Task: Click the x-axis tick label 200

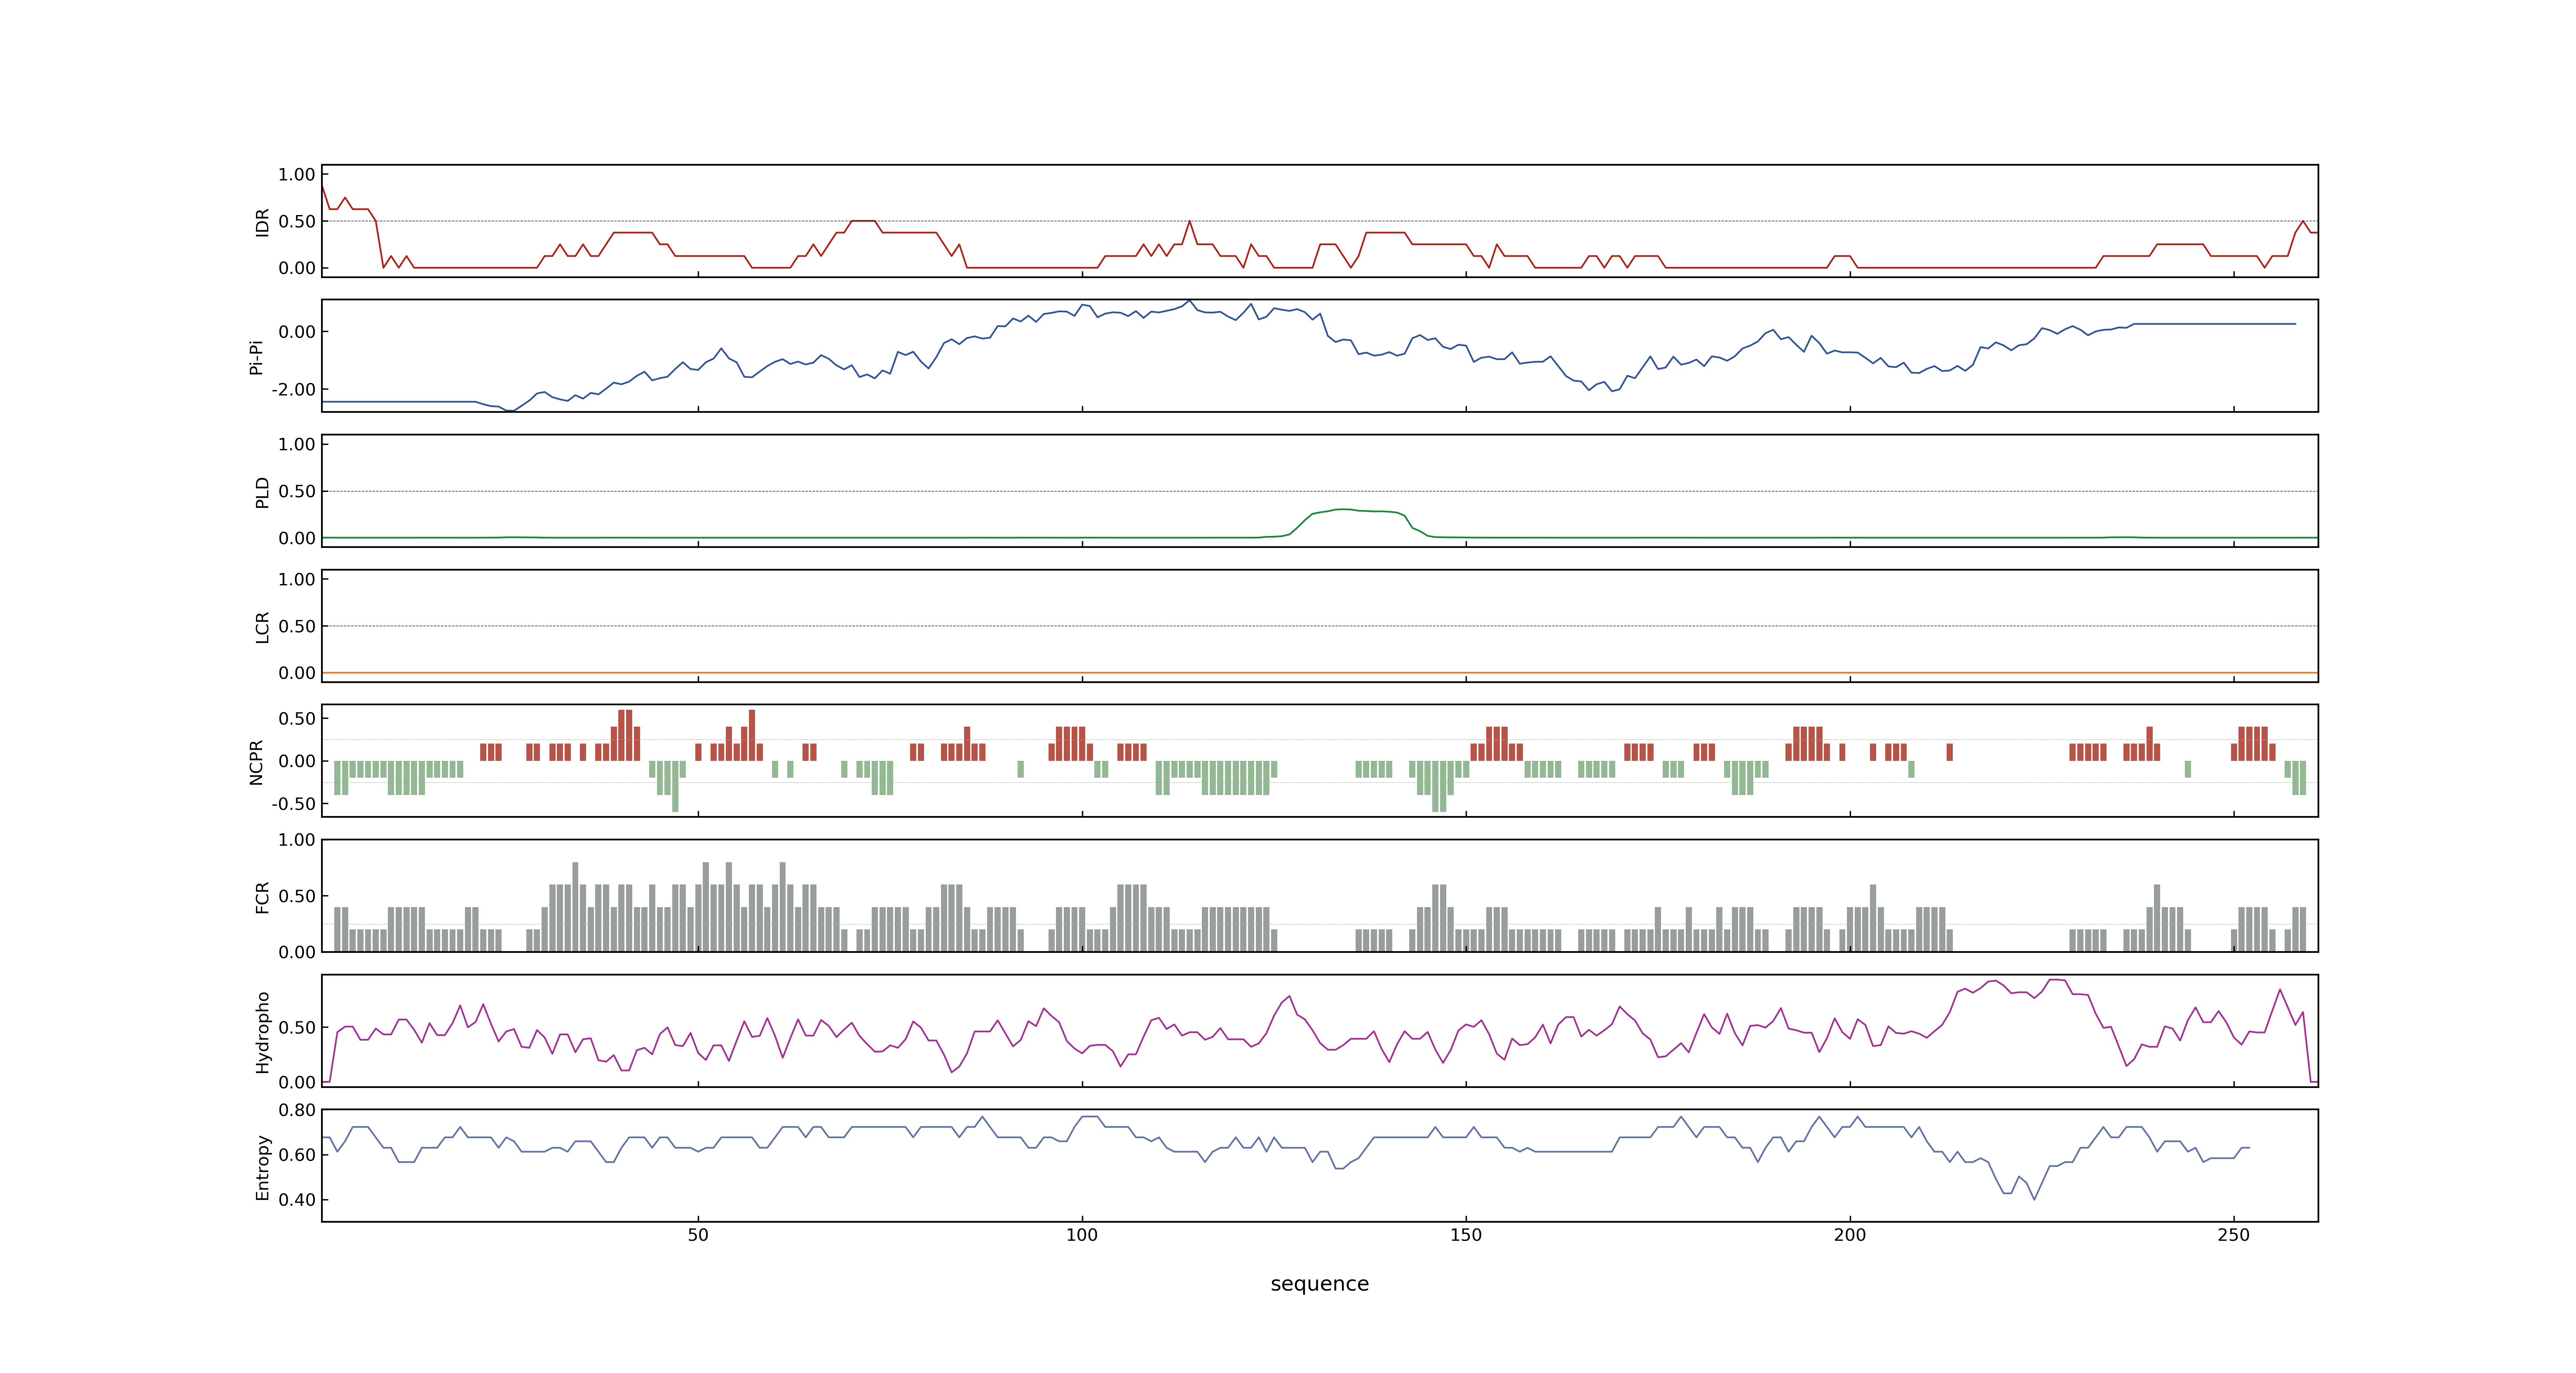Action: 1850,1235
